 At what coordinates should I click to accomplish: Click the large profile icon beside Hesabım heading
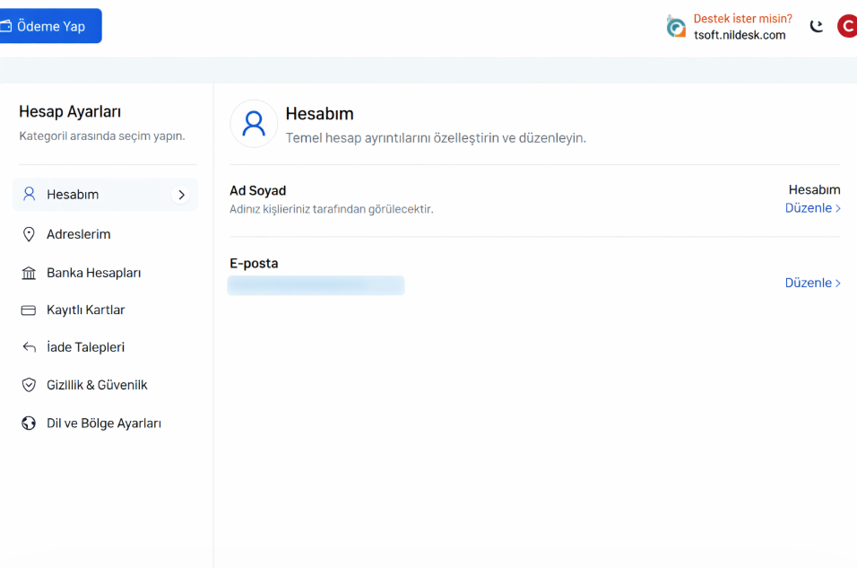pyautogui.click(x=254, y=124)
